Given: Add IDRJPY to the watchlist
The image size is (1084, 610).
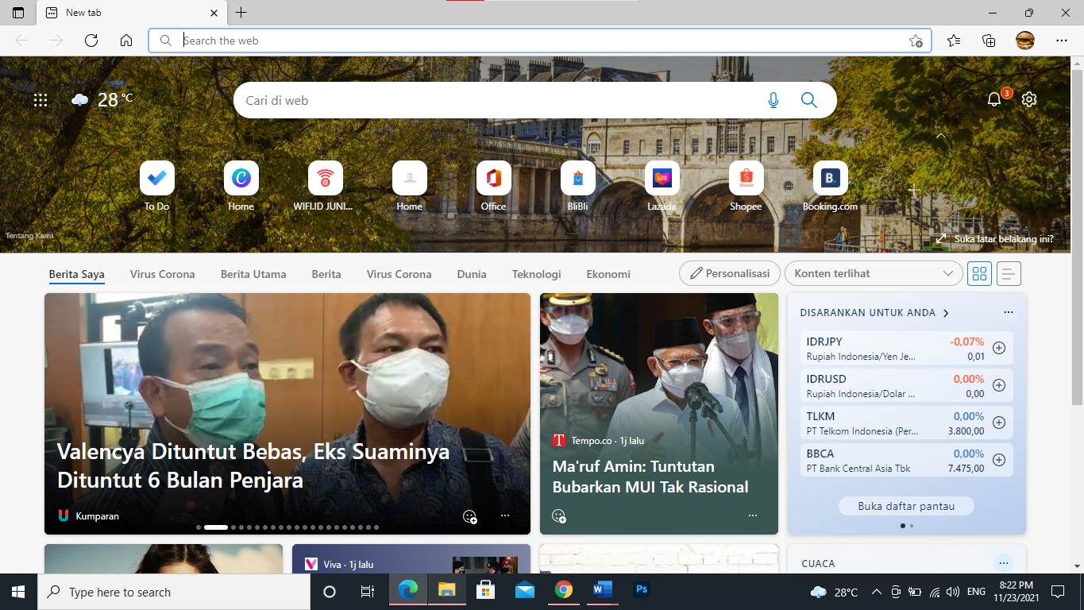Looking at the screenshot, I should 999,348.
